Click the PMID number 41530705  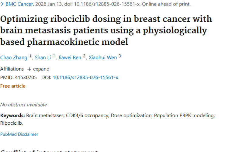(26, 78)
